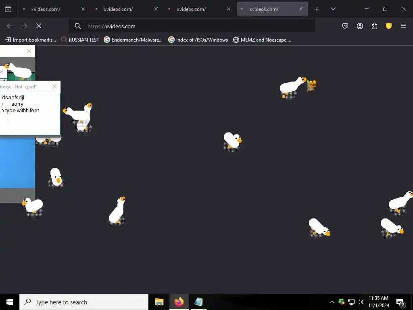Viewport: 413px width, 310px height.
Task: Open the Firefox account icon
Action: click(x=360, y=26)
